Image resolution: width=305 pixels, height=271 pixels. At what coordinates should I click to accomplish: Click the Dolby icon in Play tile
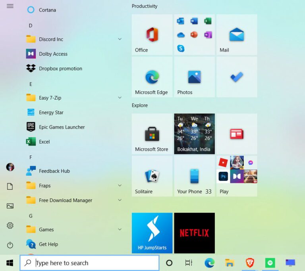pyautogui.click(x=237, y=176)
